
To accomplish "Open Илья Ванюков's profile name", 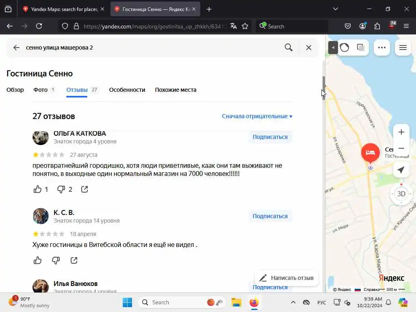I will coord(76,284).
